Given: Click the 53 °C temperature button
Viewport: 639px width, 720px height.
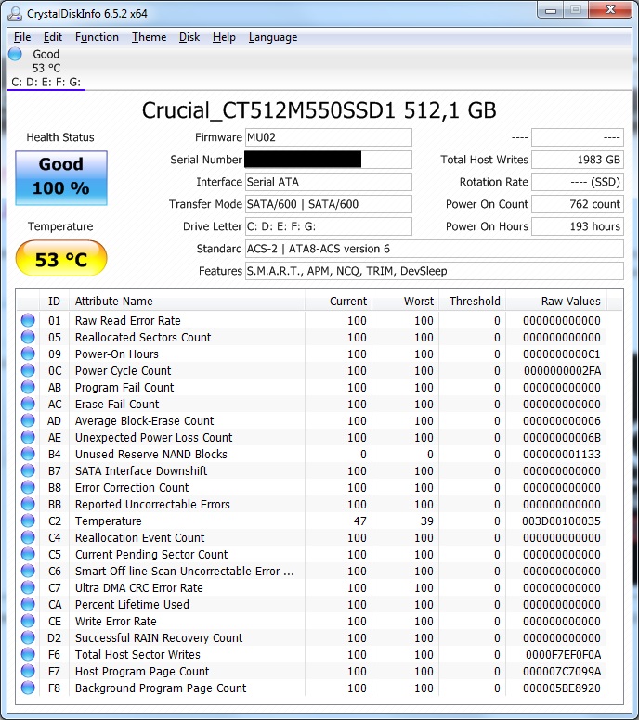Looking at the screenshot, I should point(61,259).
